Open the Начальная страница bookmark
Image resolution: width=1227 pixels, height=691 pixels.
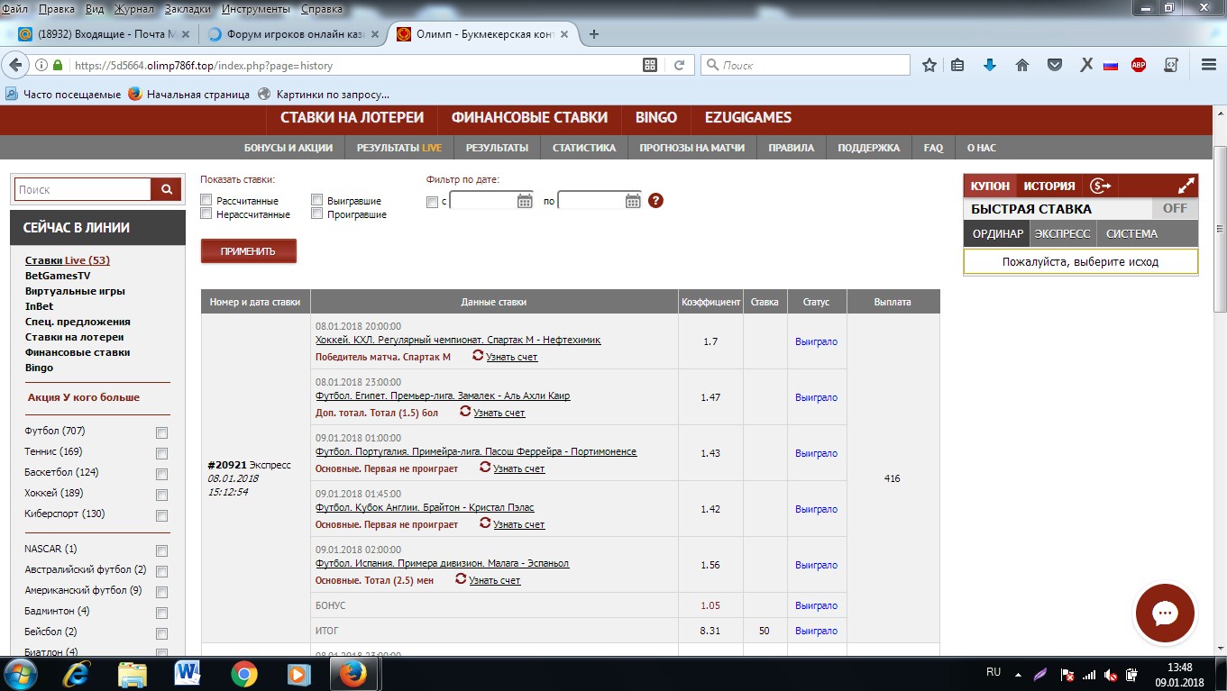189,94
